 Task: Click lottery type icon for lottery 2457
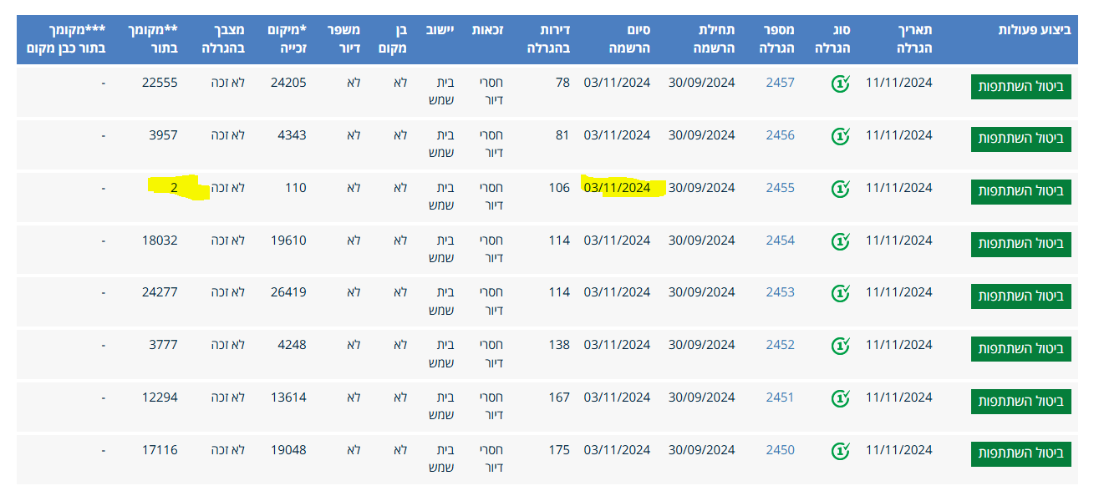[x=840, y=84]
